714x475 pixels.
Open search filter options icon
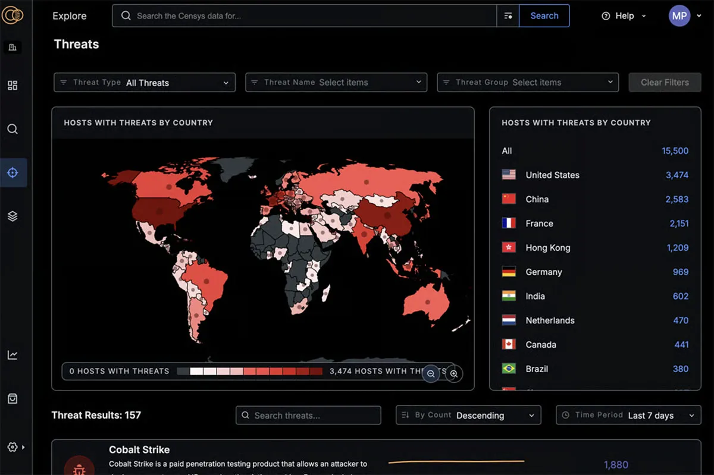[508, 16]
